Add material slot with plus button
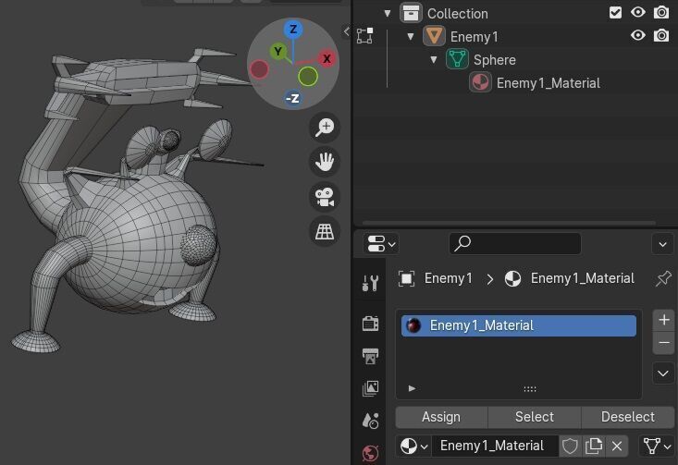Screen dimensions: 678x465 [664, 320]
